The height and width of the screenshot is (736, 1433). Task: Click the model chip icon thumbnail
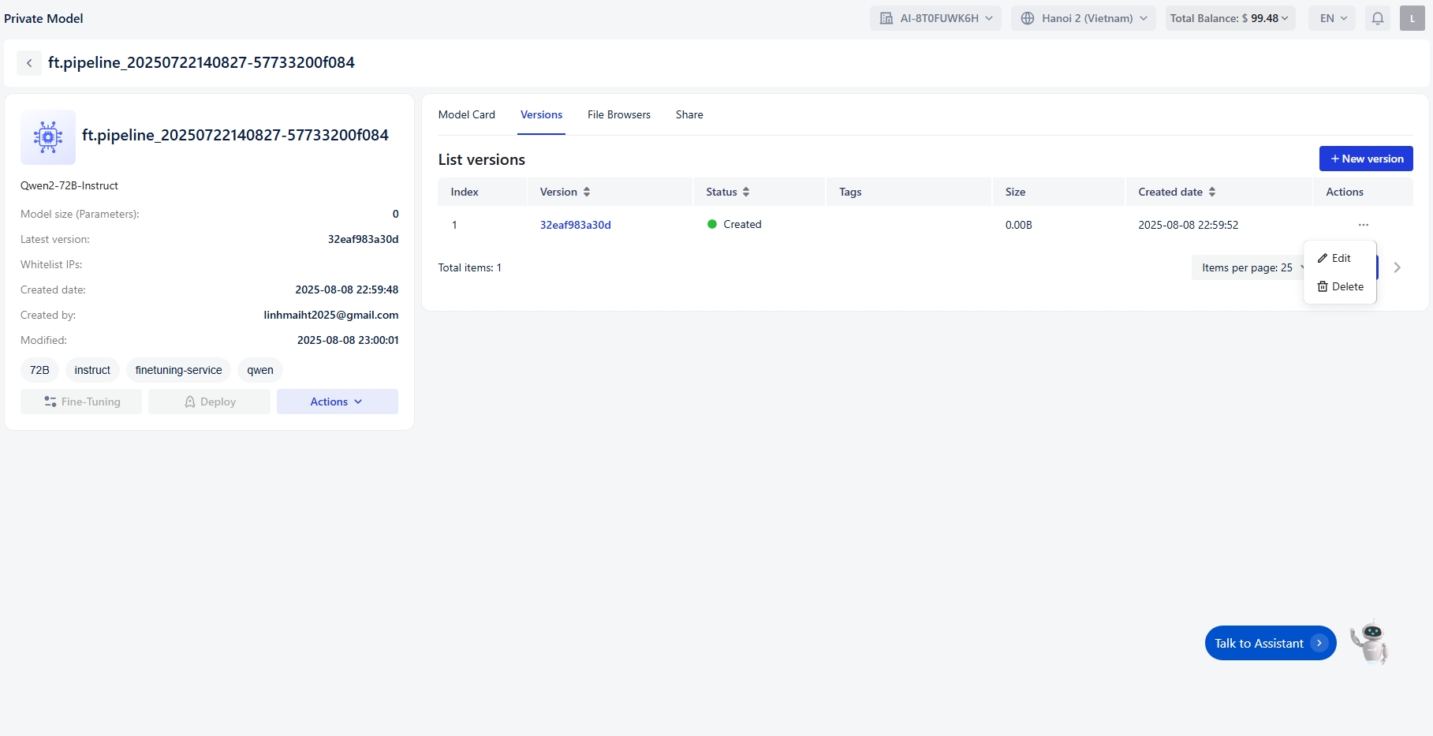(48, 137)
